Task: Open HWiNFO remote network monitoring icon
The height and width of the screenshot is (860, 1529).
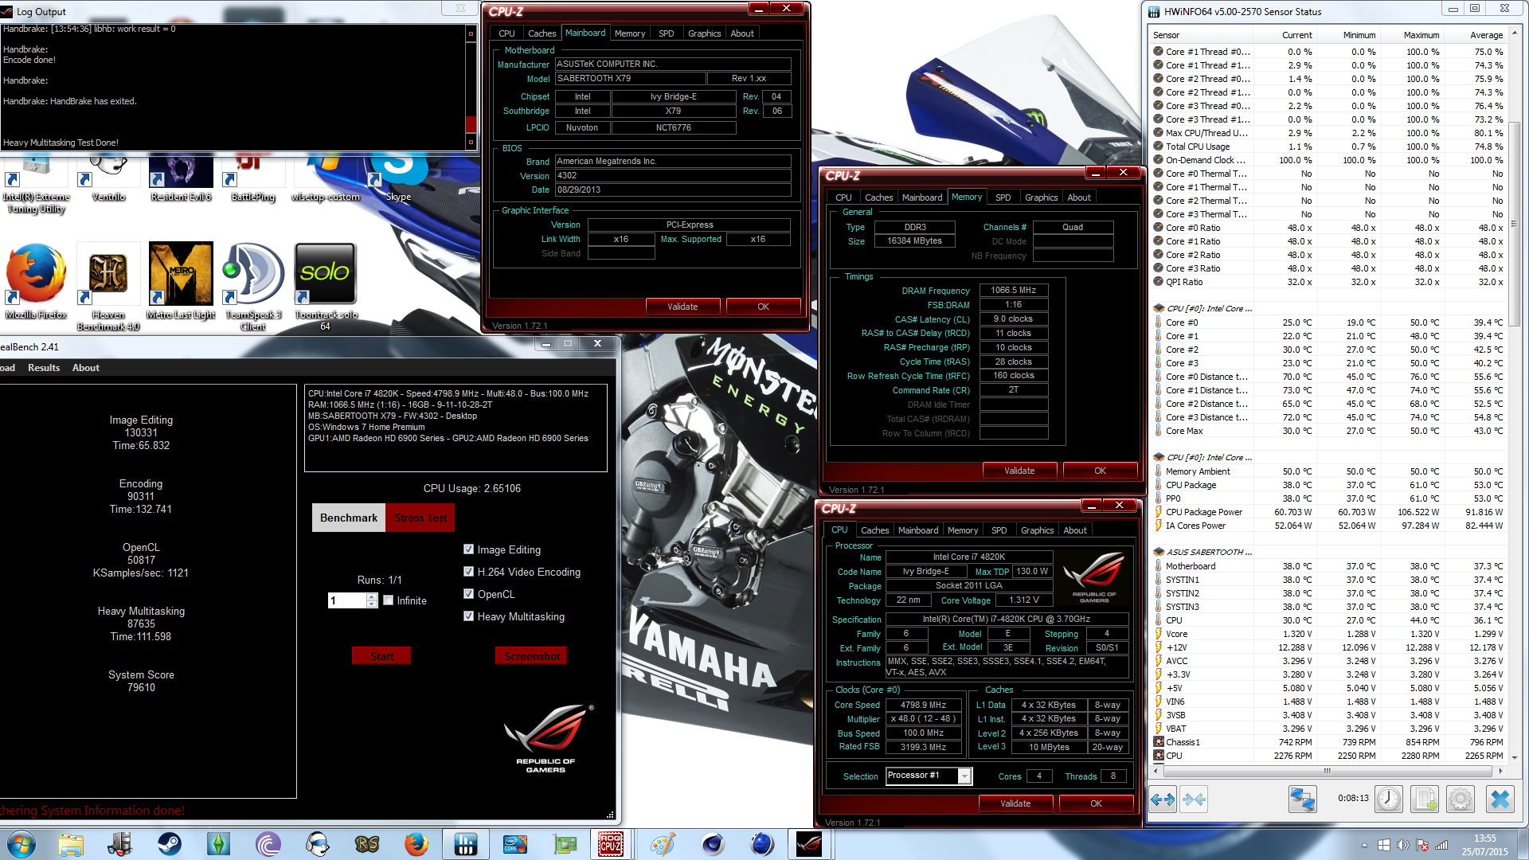Action: 1303,799
